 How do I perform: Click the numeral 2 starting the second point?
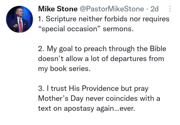(x=40, y=49)
